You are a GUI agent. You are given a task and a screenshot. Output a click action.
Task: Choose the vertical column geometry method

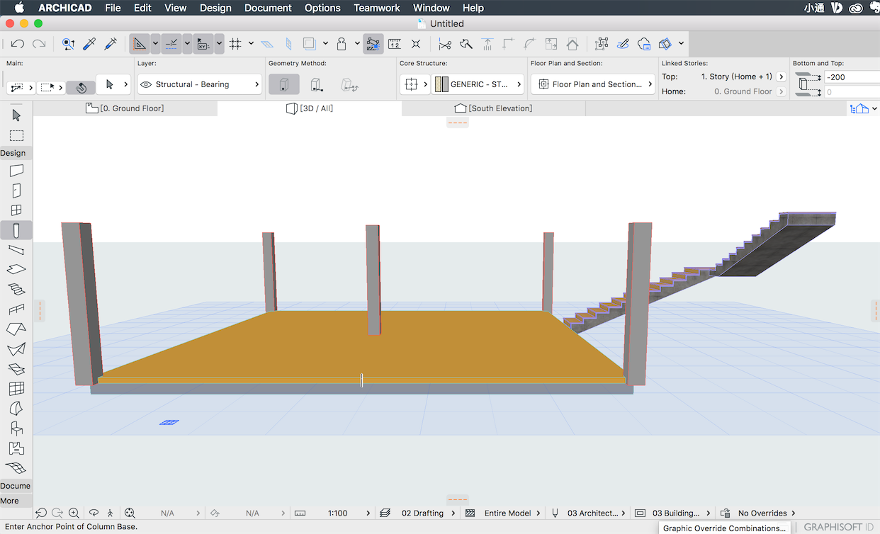tap(284, 85)
